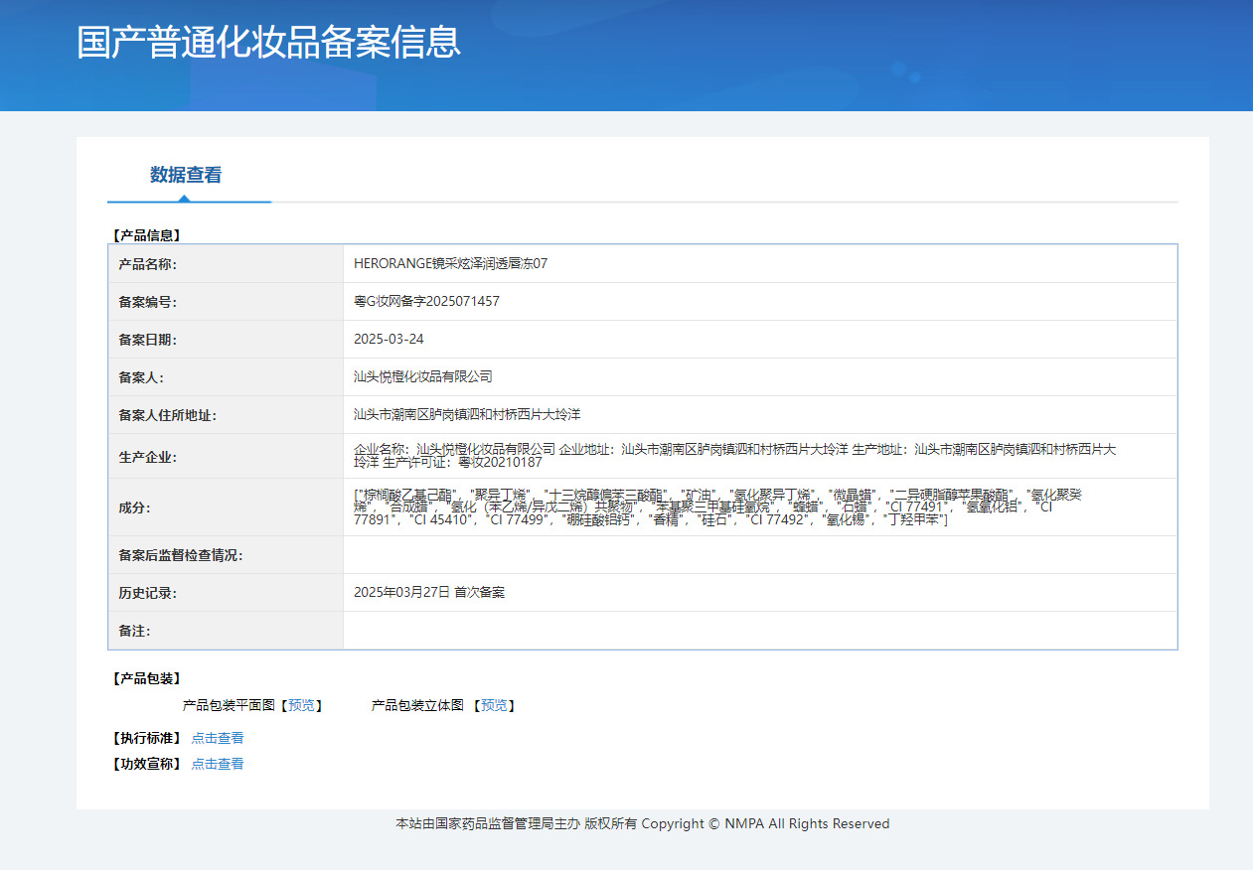Screen dimensions: 1253x870
Task: Select the filing date 2025-03-24
Action: click(x=389, y=340)
